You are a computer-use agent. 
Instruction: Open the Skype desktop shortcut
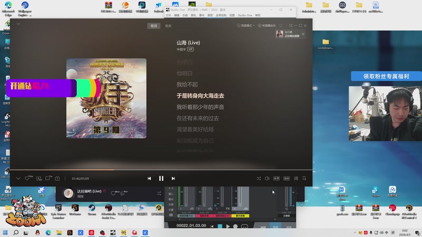pos(376,192)
